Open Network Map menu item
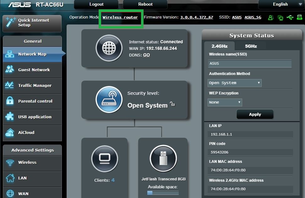The height and width of the screenshot is (198, 305). coord(32,54)
